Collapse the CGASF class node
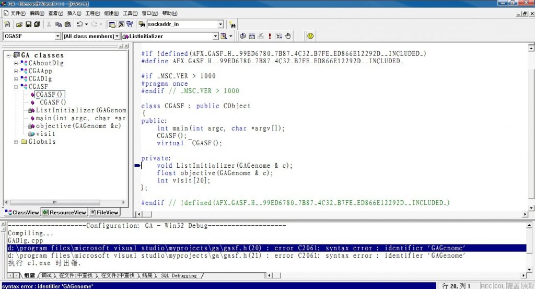Image resolution: width=535 pixels, height=289 pixels. 16,87
